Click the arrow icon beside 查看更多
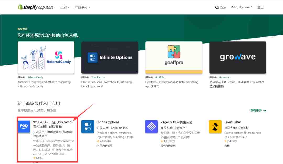 pos(265,110)
